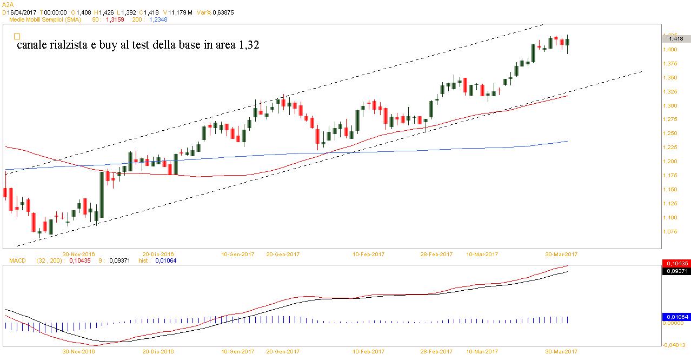Image resolution: width=691 pixels, height=361 pixels.
Task: Click the small orange annotation square marker
Action: pos(17,36)
